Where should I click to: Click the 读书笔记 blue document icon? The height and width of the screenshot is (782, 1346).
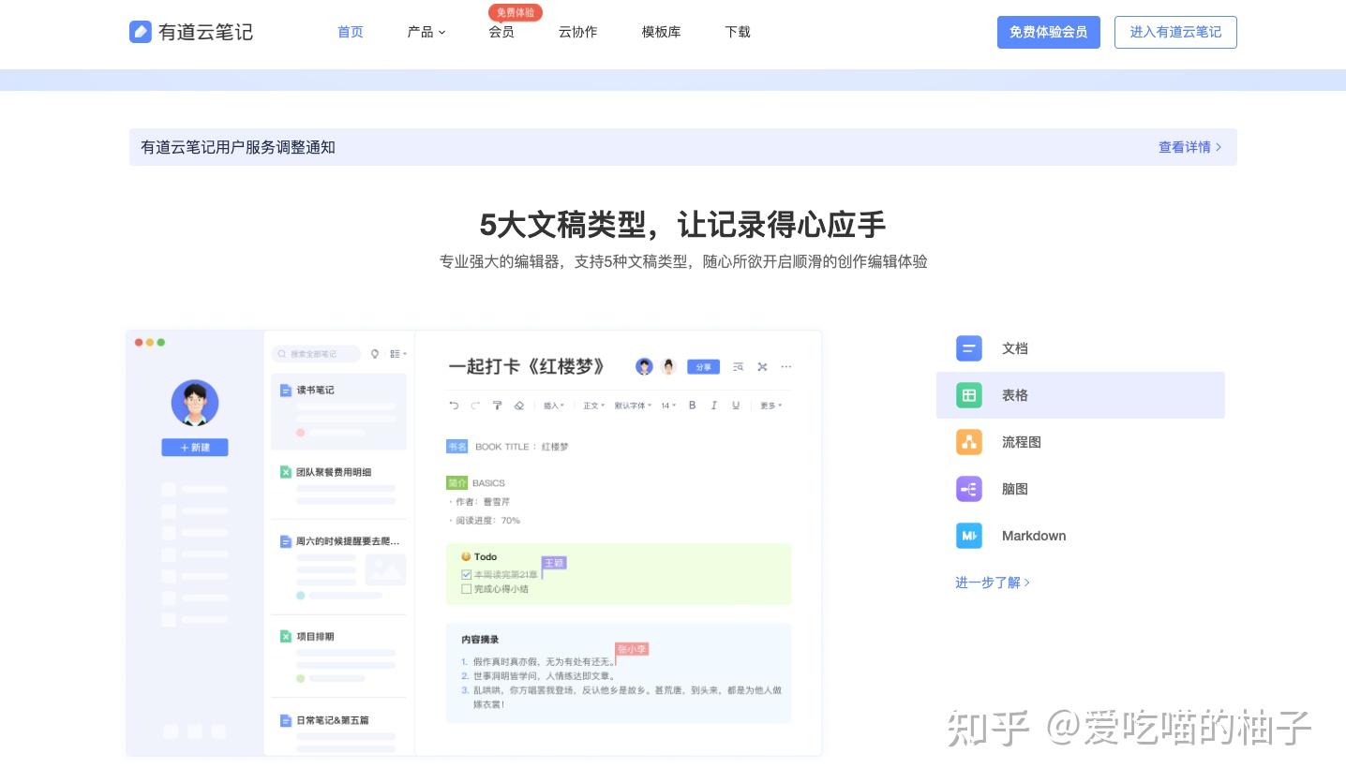[x=286, y=390]
